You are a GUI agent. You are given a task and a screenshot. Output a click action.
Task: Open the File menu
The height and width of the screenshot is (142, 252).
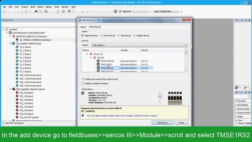pyautogui.click(x=4, y=7)
